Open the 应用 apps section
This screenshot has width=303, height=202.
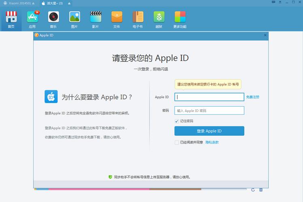point(32,19)
